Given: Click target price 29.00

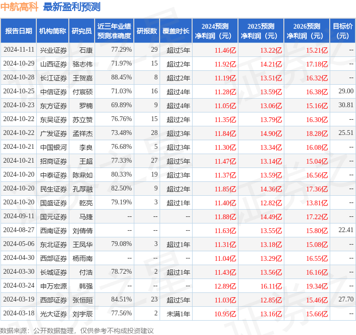Looking at the screenshot, I should click(346, 91).
